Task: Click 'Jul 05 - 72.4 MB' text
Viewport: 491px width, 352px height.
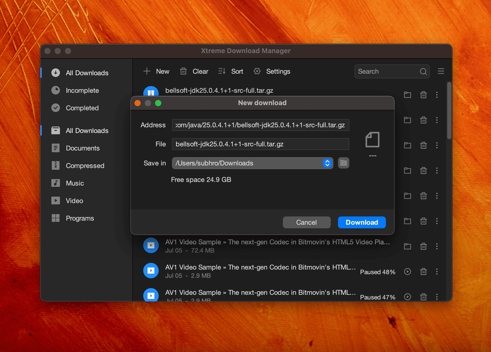Action: (x=190, y=250)
